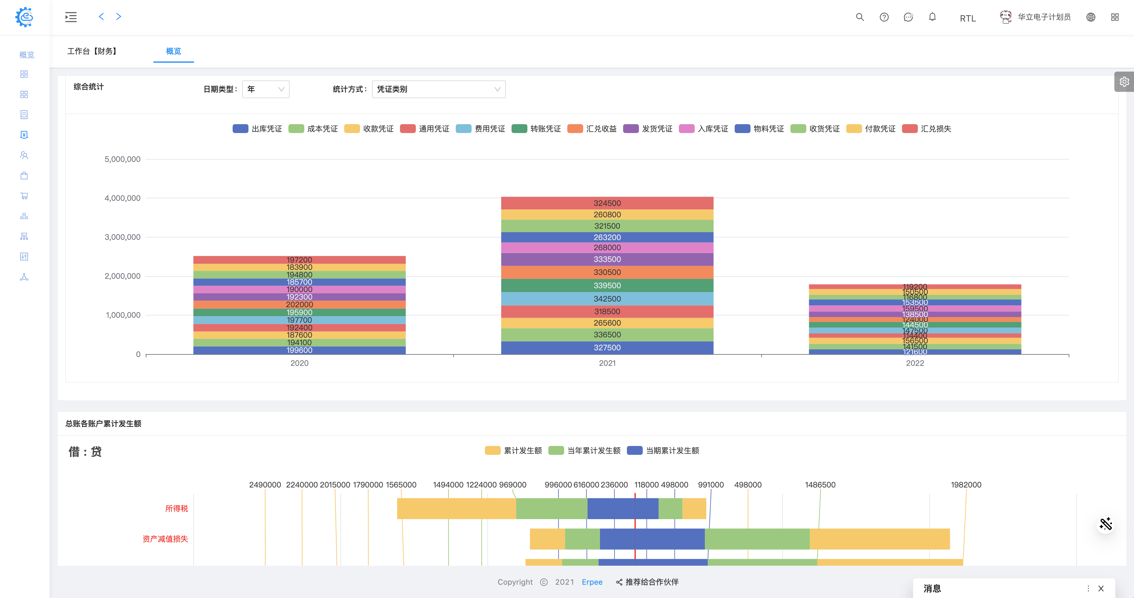Open the apps grid icon top right
1134x598 pixels.
point(1115,17)
